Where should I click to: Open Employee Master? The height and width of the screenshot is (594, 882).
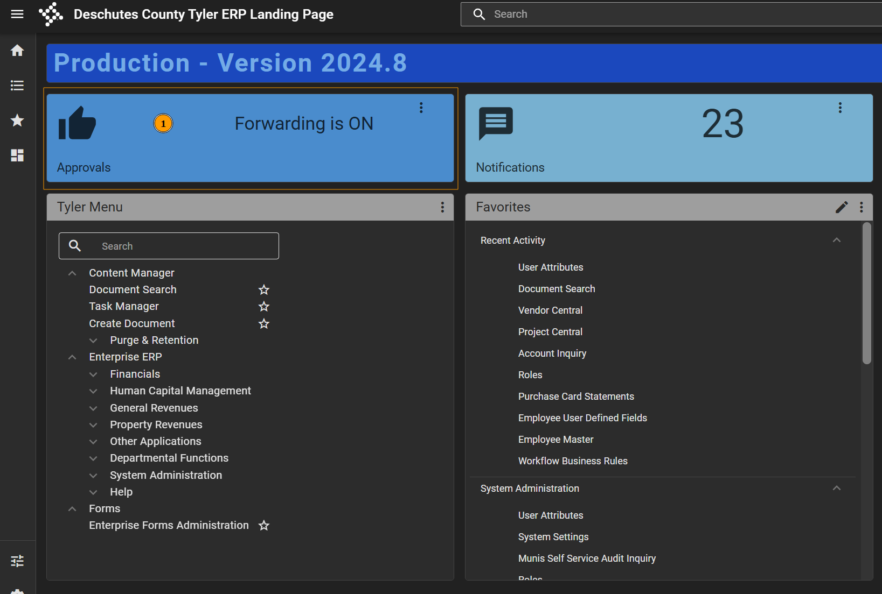pyautogui.click(x=555, y=440)
